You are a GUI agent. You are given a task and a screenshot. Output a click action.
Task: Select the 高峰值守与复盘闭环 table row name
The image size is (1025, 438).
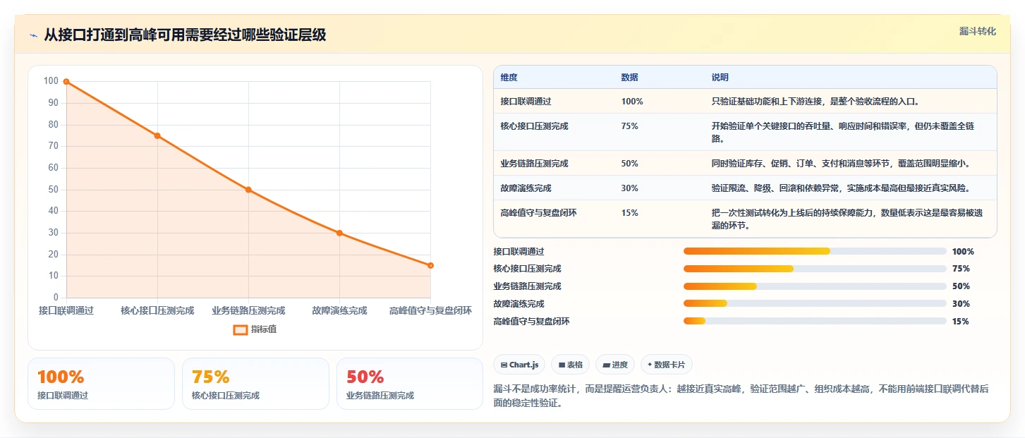click(x=538, y=213)
